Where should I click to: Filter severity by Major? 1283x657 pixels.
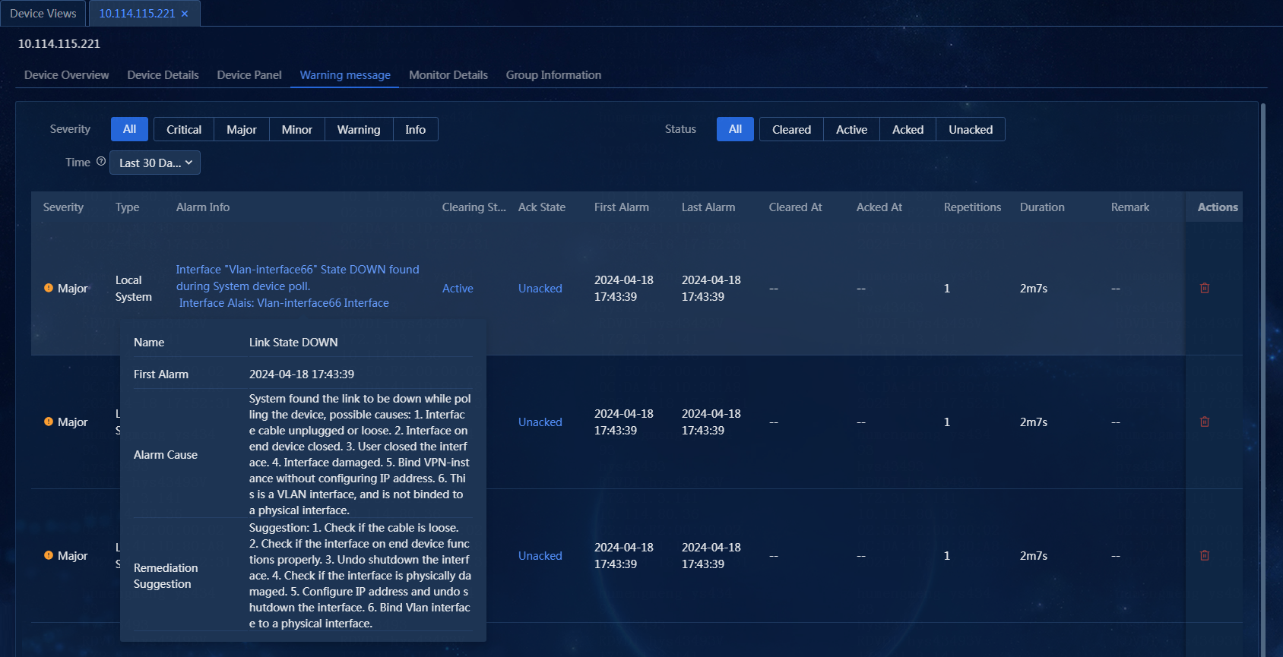click(x=242, y=129)
